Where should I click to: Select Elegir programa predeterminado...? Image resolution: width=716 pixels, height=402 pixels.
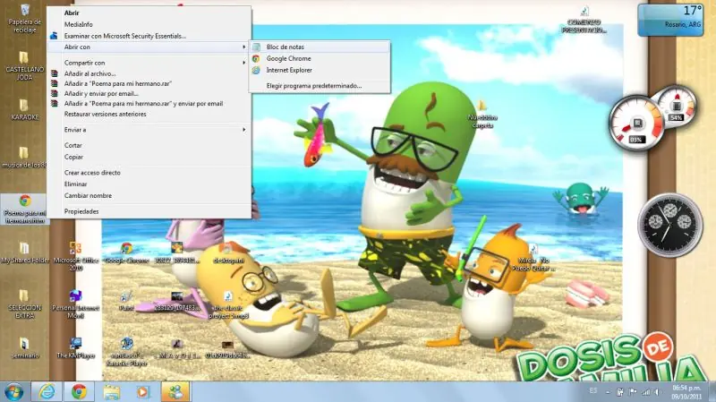[x=320, y=85]
